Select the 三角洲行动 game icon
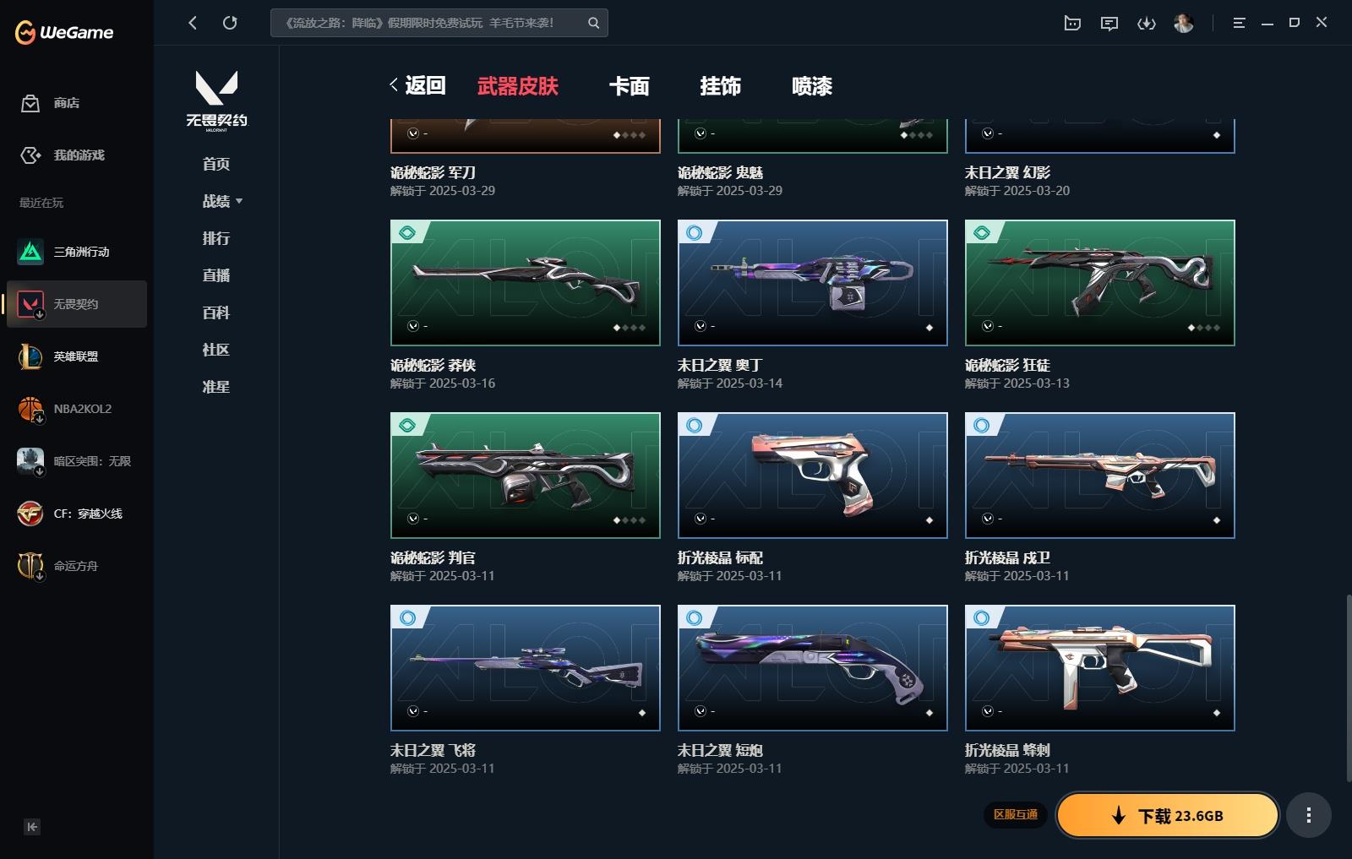 pyautogui.click(x=30, y=252)
